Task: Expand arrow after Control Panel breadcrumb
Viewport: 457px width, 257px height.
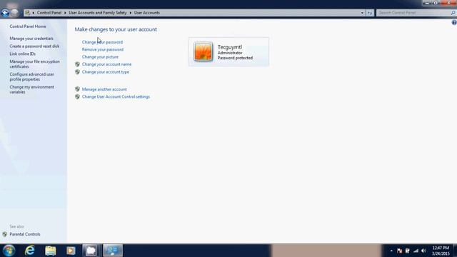Action: pos(65,13)
